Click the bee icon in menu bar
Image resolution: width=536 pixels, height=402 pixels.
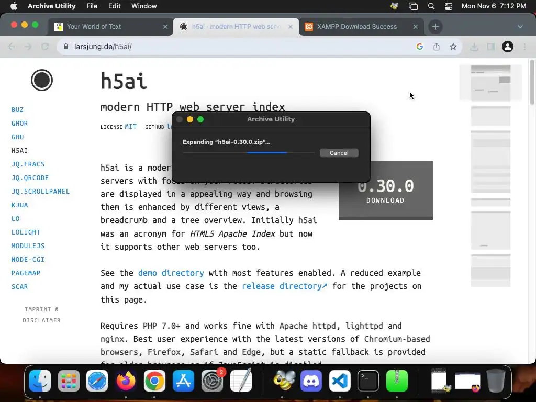point(394,6)
